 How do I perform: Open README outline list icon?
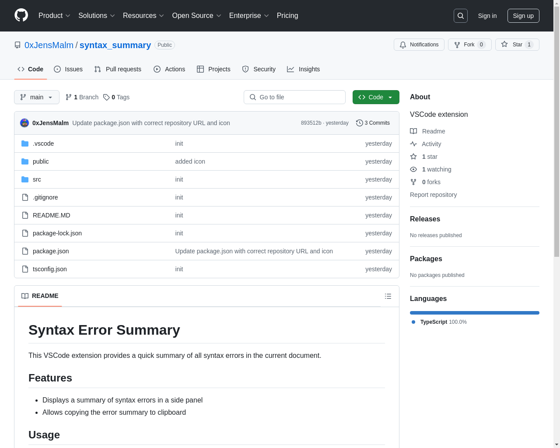point(388,296)
